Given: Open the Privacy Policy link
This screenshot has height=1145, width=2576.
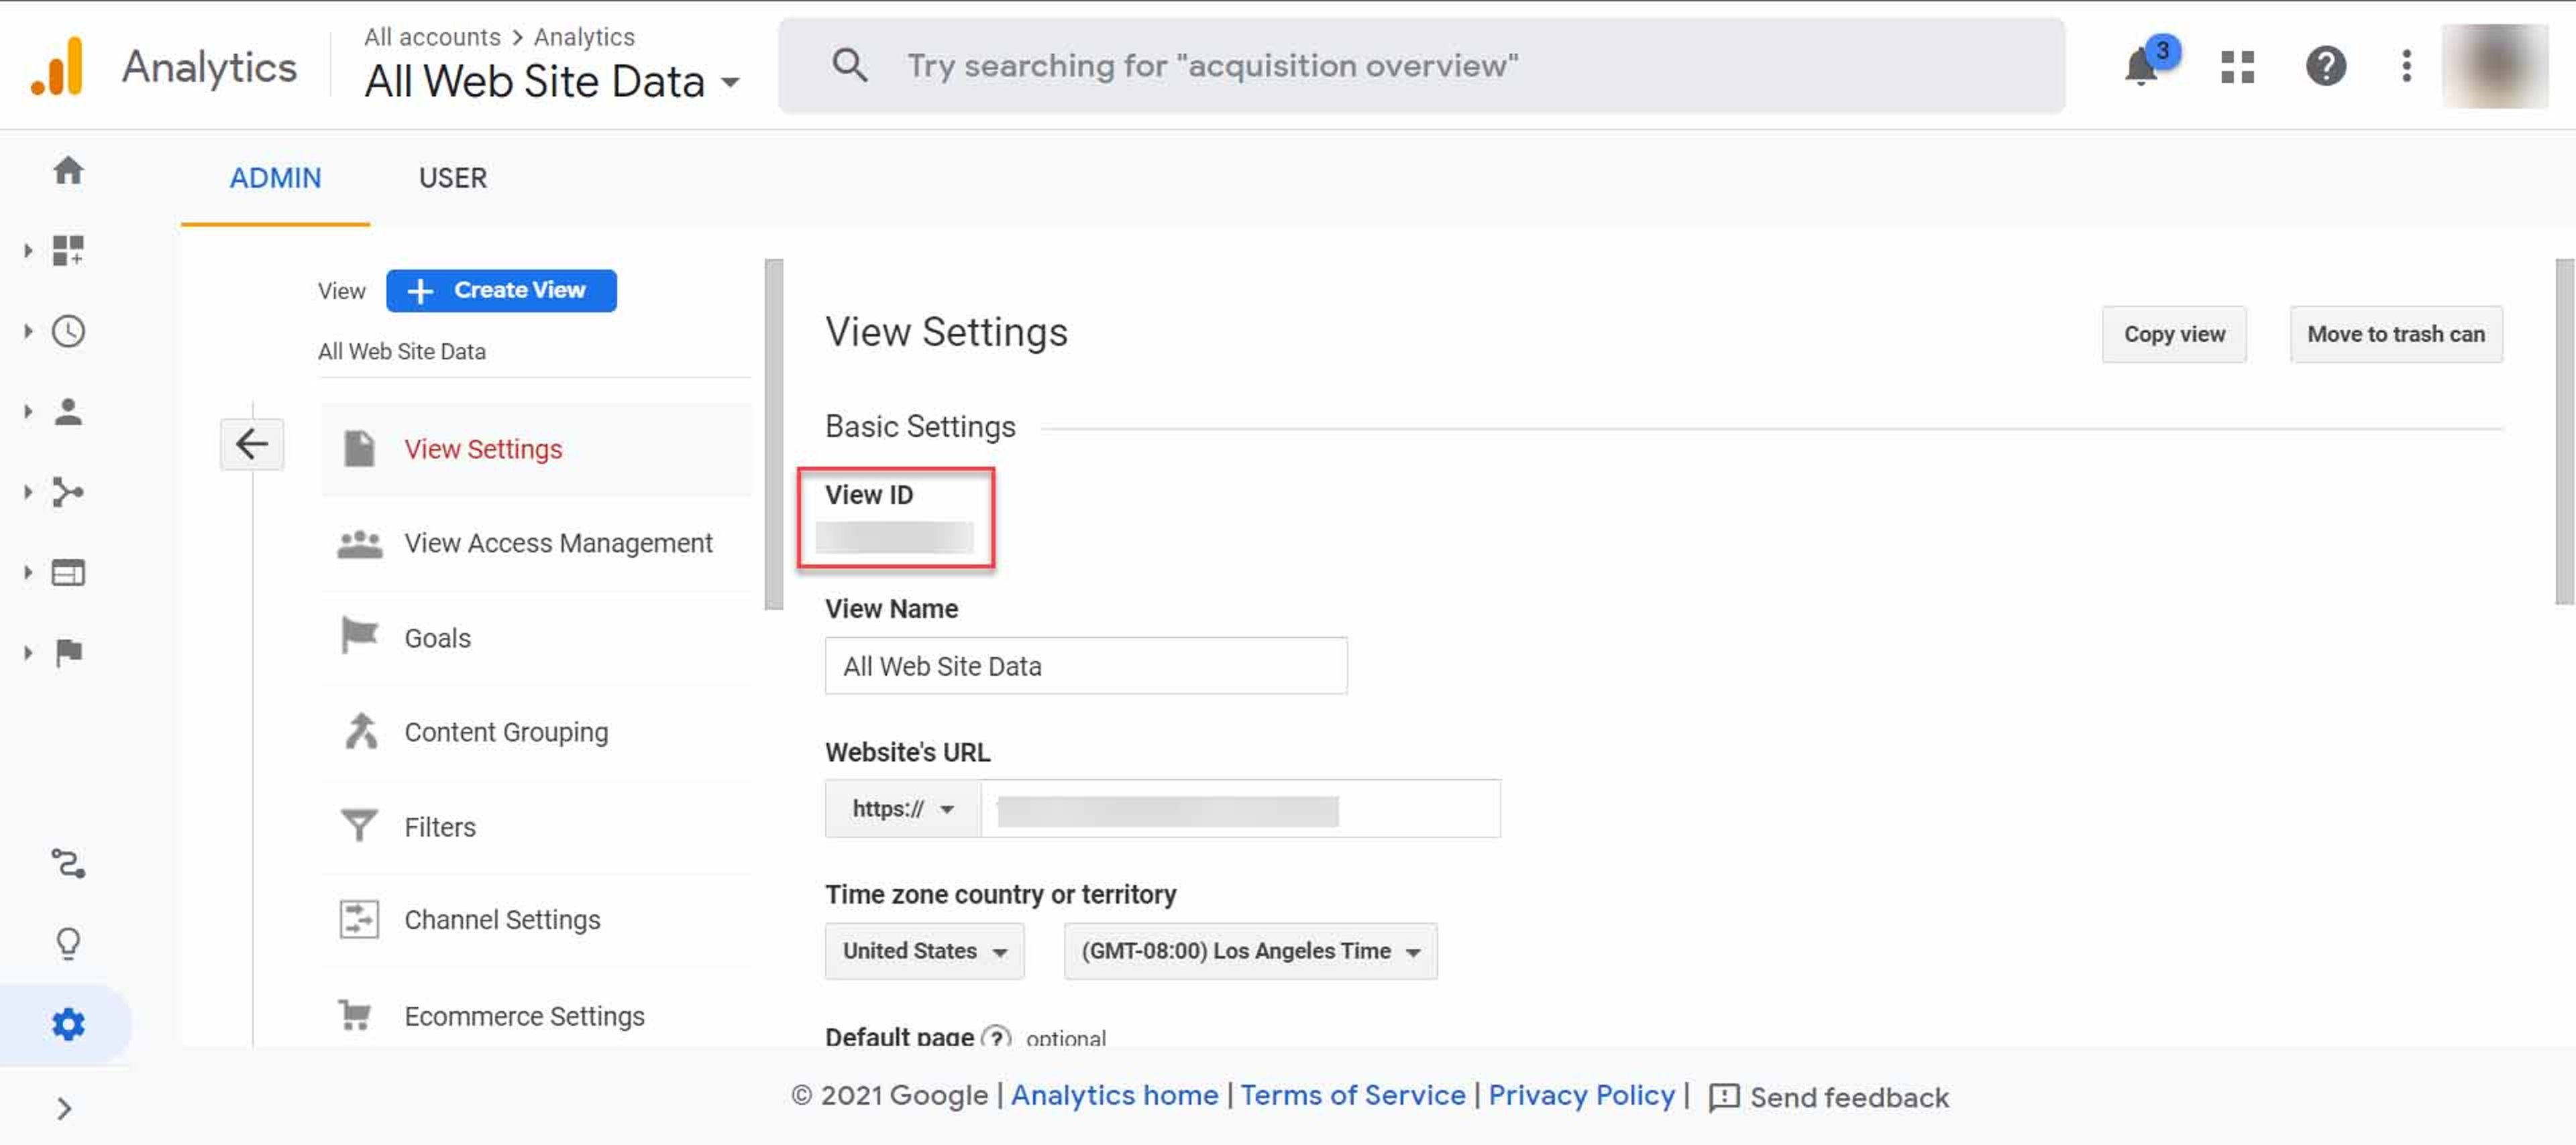Looking at the screenshot, I should [1581, 1096].
